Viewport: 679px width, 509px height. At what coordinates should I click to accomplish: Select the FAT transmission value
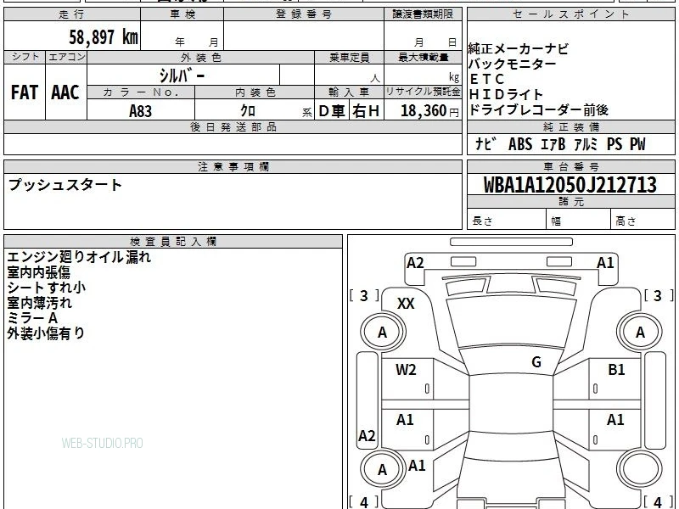[25, 92]
